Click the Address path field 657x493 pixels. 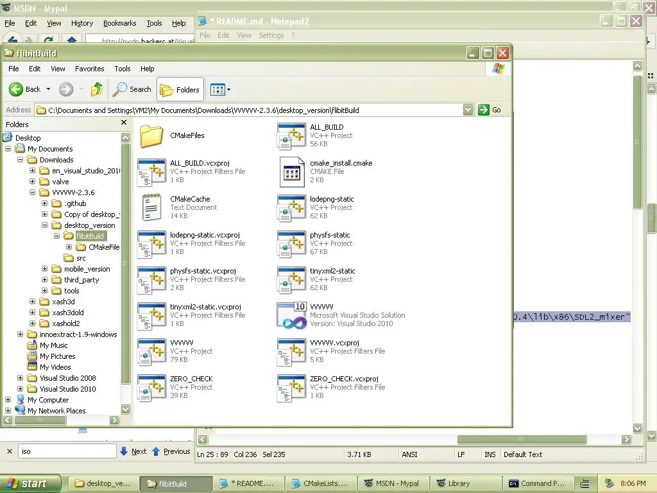[x=250, y=110]
